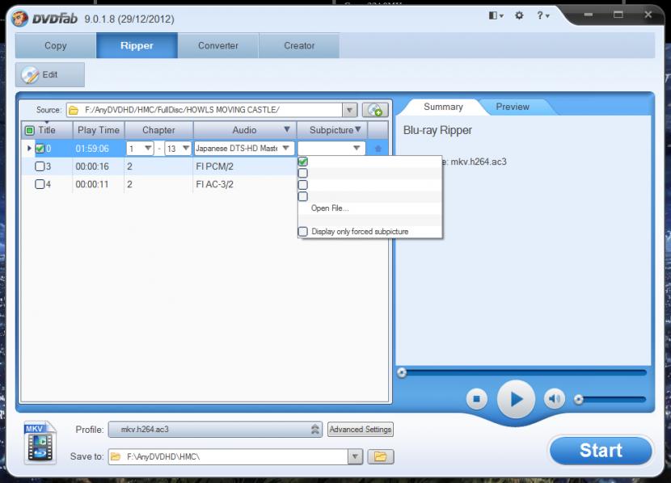Click the folder icon in Source field
Viewport: 671px width, 483px height.
[x=74, y=111]
